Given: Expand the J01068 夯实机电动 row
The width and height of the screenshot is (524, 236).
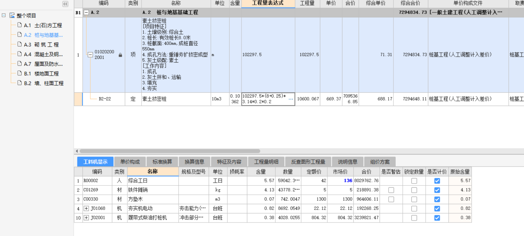Looking at the screenshot, I should click(x=86, y=209).
